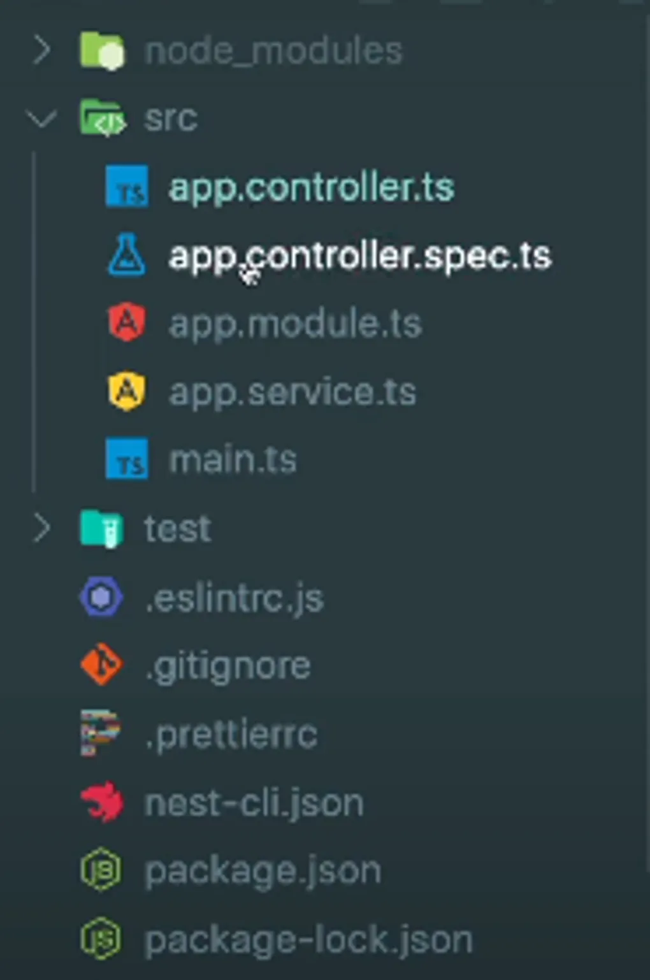Click the Prettier icon beside .prettierrc
This screenshot has height=980, width=650.
pos(100,733)
